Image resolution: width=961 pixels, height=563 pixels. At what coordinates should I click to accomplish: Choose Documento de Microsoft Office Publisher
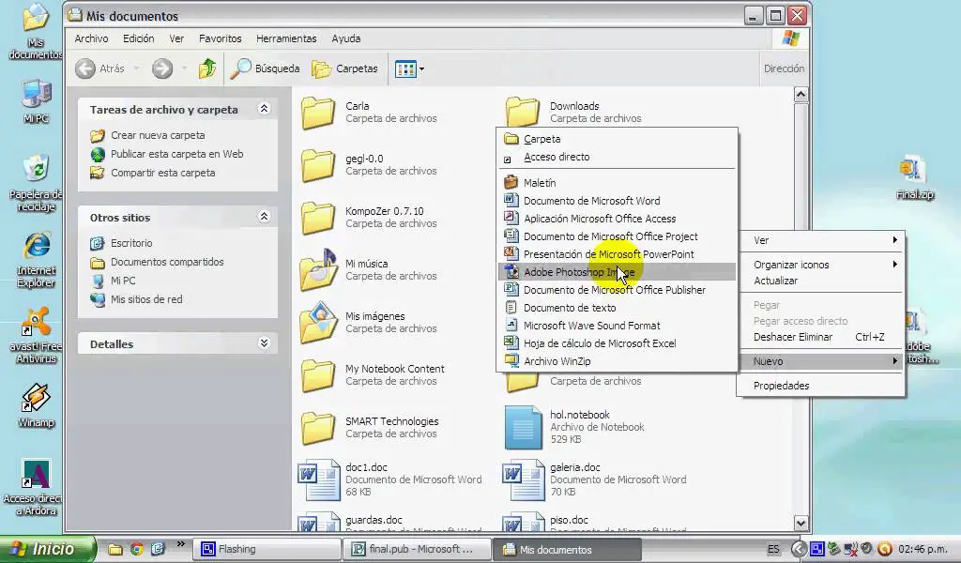(617, 290)
